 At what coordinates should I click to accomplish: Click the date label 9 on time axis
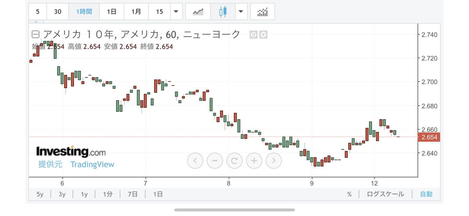coord(312,183)
